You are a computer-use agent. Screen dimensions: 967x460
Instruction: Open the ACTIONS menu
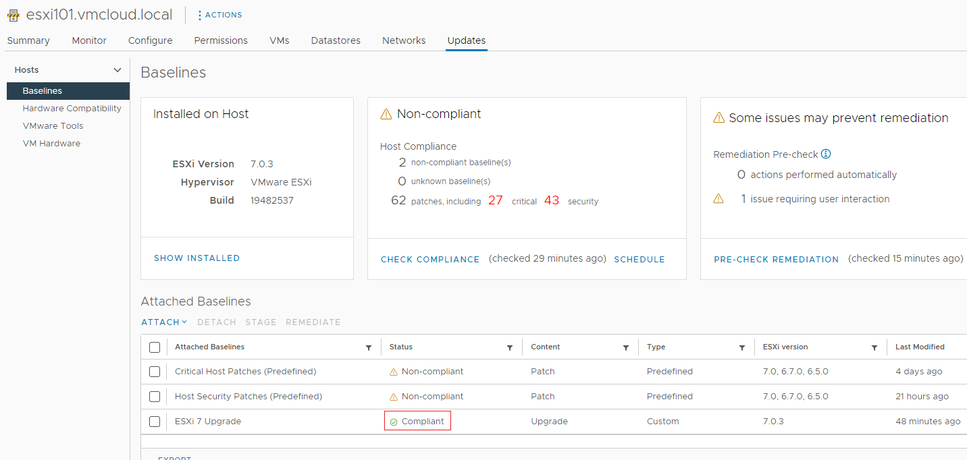coord(219,14)
